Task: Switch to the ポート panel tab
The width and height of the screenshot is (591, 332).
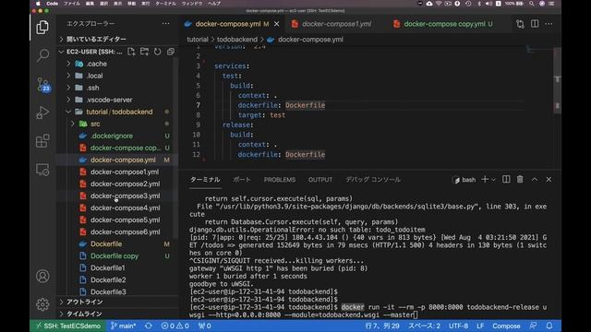Action: click(x=242, y=180)
